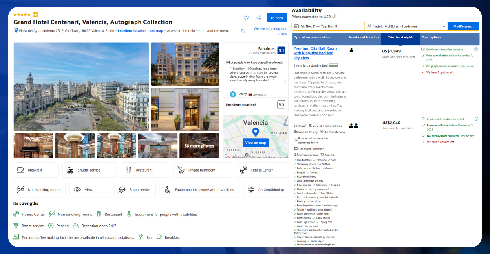This screenshot has width=490, height=254.
Task: Click help icon next to US$2,040 options
Action: (x=476, y=119)
